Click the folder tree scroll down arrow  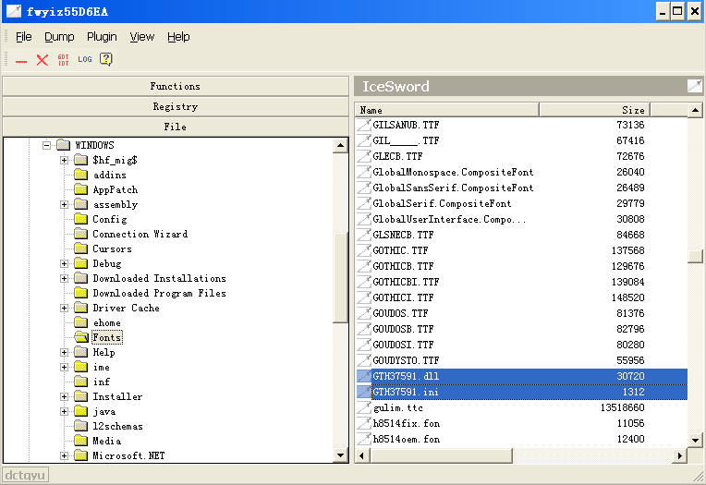coord(340,455)
